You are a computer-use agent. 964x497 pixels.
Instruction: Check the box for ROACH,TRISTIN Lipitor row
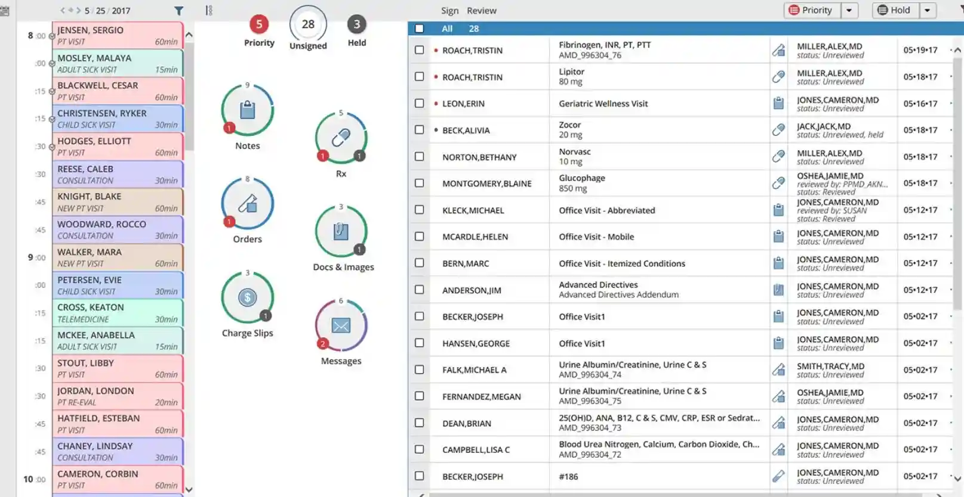tap(419, 76)
